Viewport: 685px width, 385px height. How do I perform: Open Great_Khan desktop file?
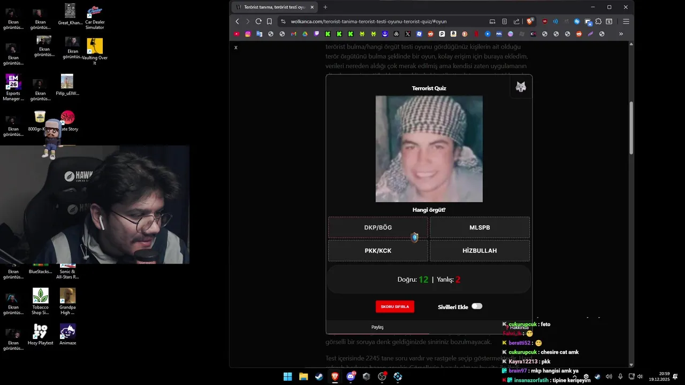tap(70, 14)
